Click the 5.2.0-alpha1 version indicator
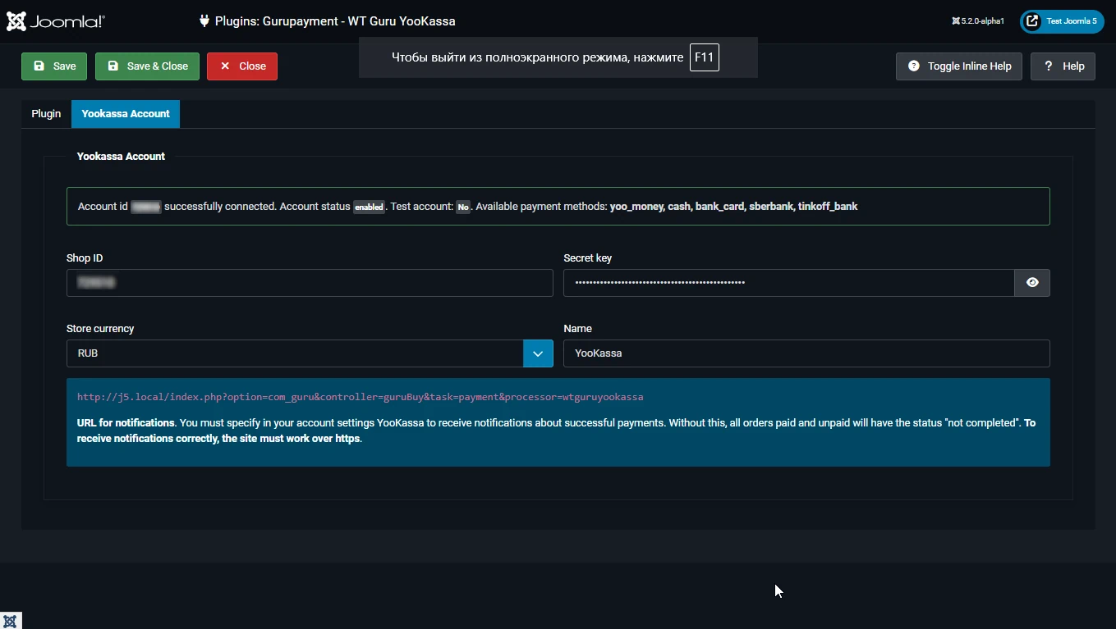The image size is (1116, 629). point(978,21)
